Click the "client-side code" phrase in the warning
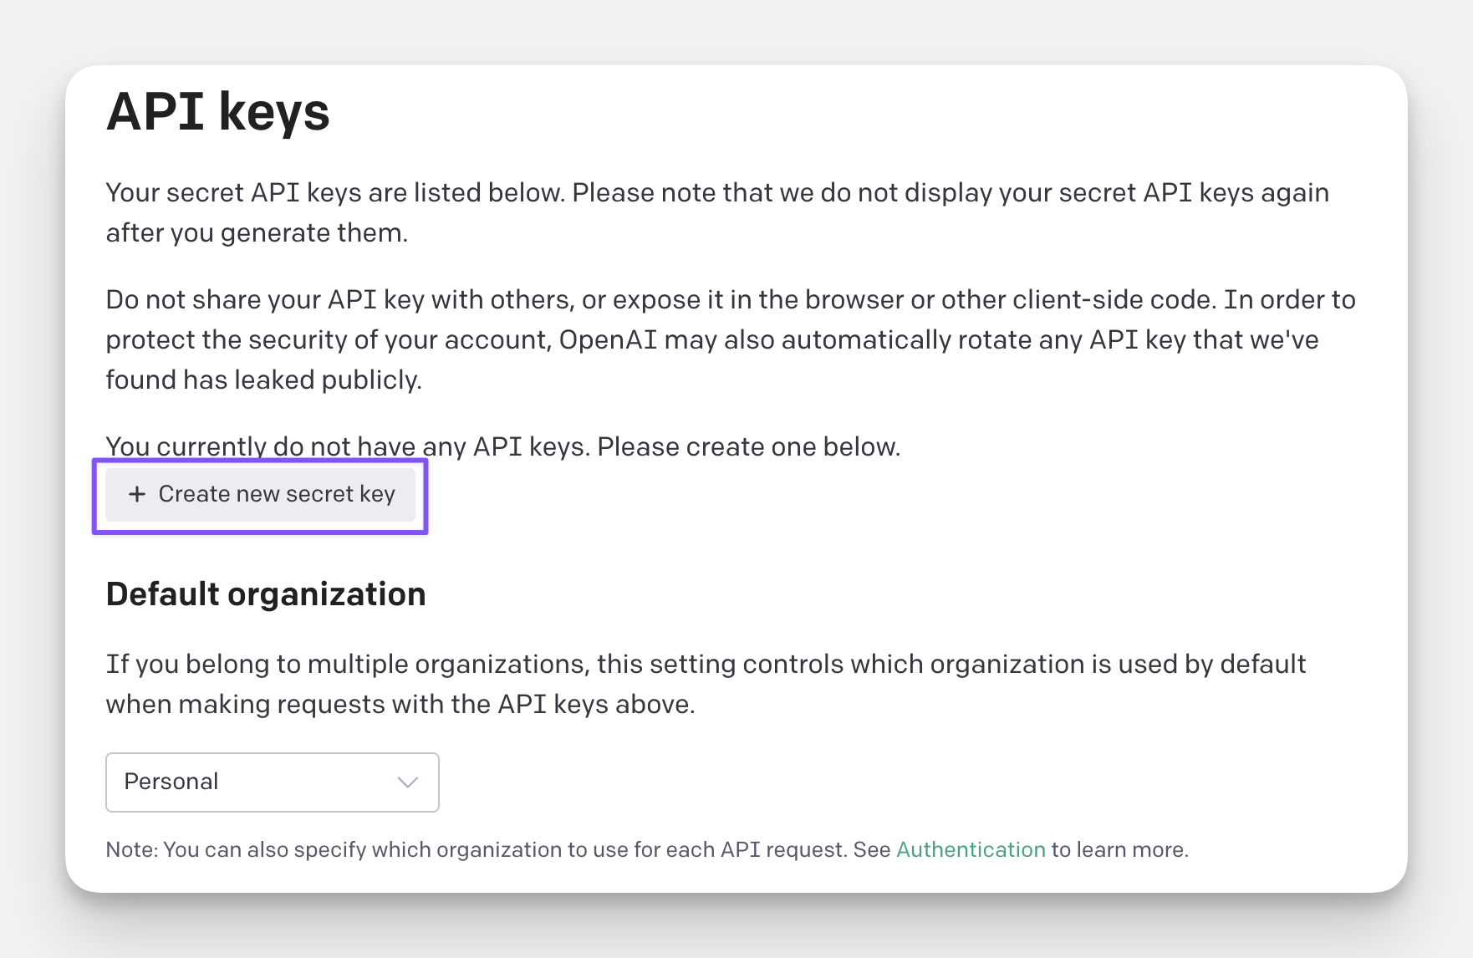The width and height of the screenshot is (1473, 958). click(1061, 300)
